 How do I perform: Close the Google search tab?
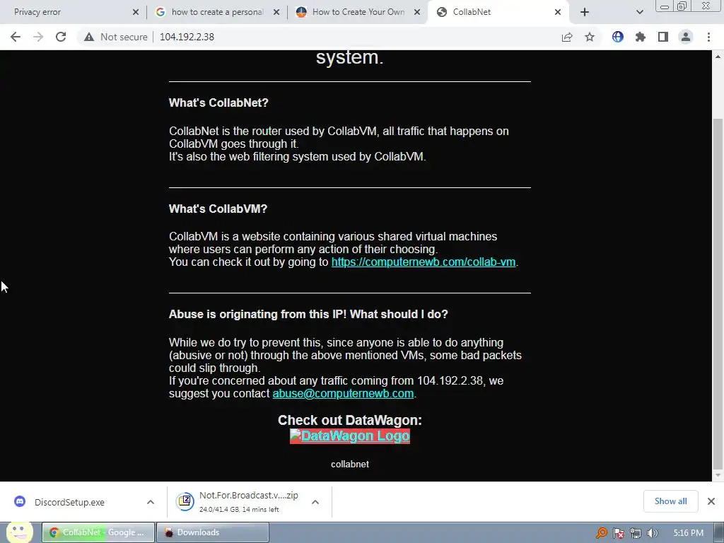click(276, 12)
